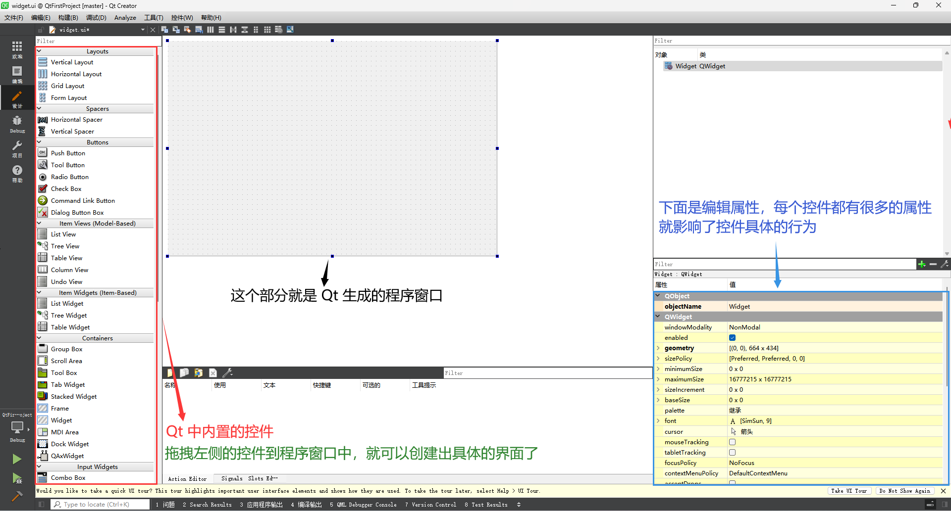
Task: Expand the sizePolicy property row
Action: (x=658, y=359)
